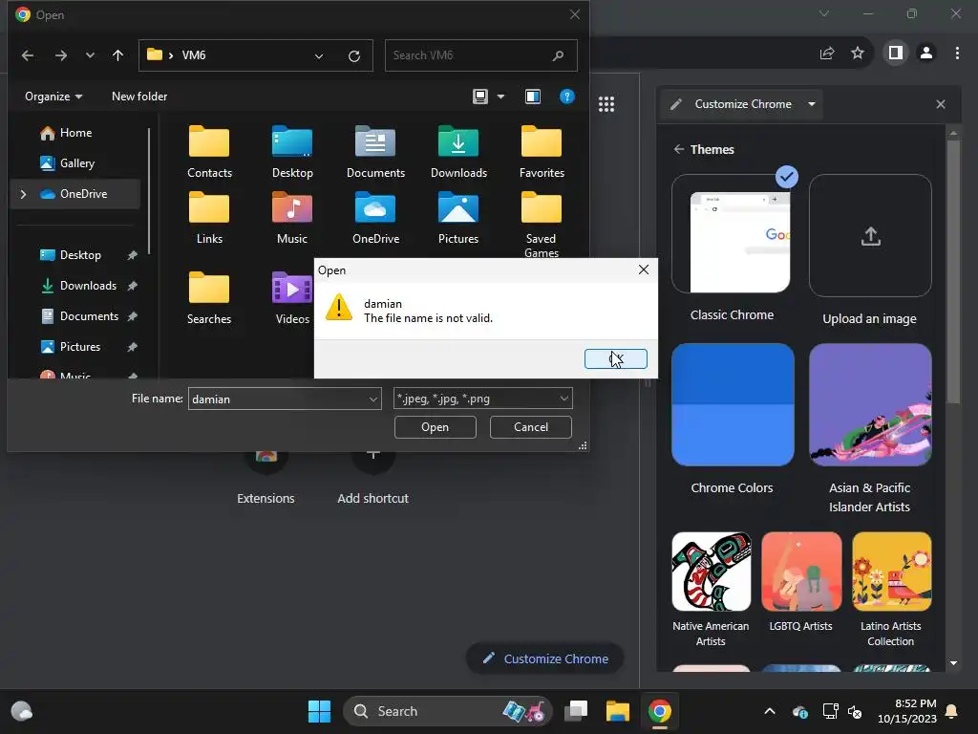Viewport: 978px width, 734px height.
Task: Select the Favorites folder
Action: click(542, 152)
